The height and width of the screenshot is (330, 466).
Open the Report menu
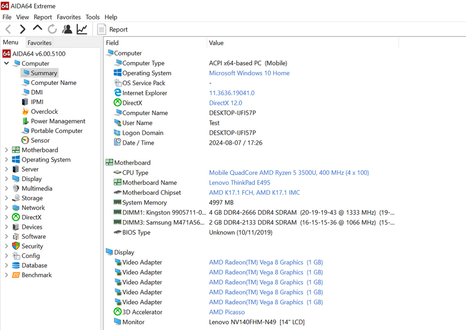[43, 17]
